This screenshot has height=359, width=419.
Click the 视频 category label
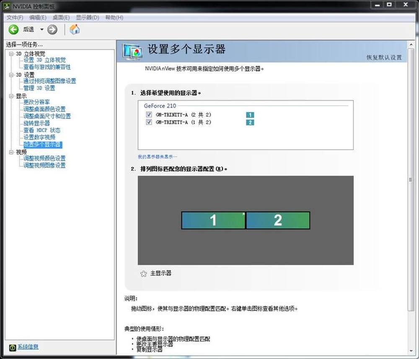coord(21,152)
